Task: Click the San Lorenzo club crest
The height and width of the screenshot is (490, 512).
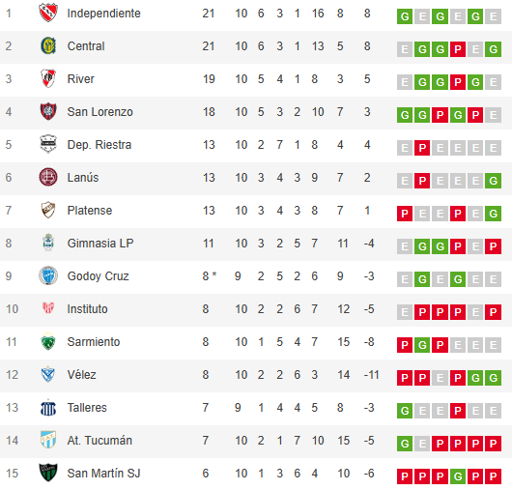Action: (48, 111)
